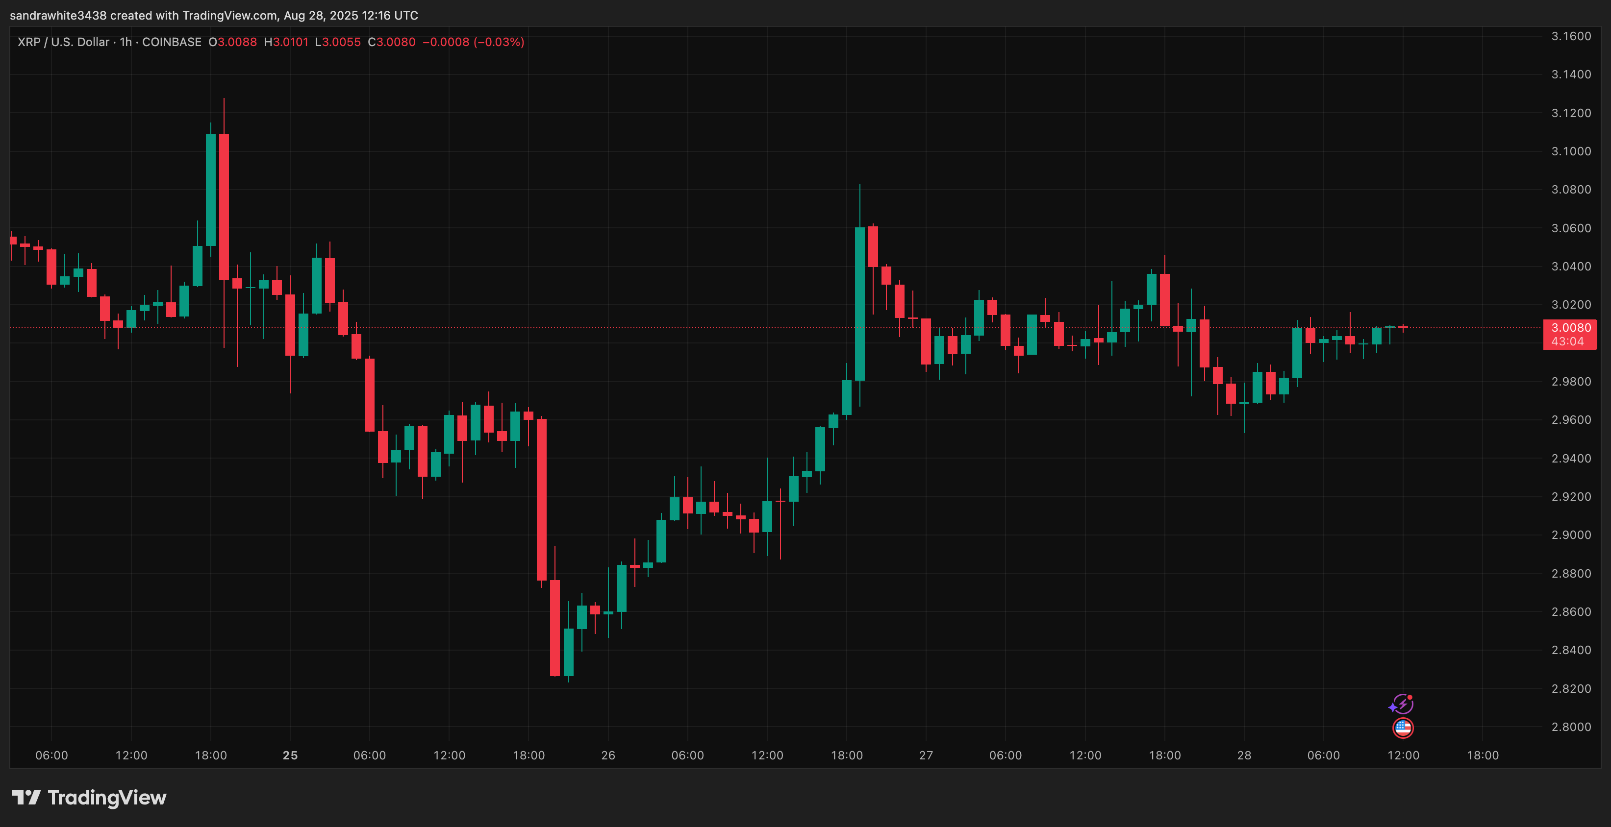This screenshot has width=1611, height=827.
Task: Click the 3.0400 price axis label
Action: 1571,267
